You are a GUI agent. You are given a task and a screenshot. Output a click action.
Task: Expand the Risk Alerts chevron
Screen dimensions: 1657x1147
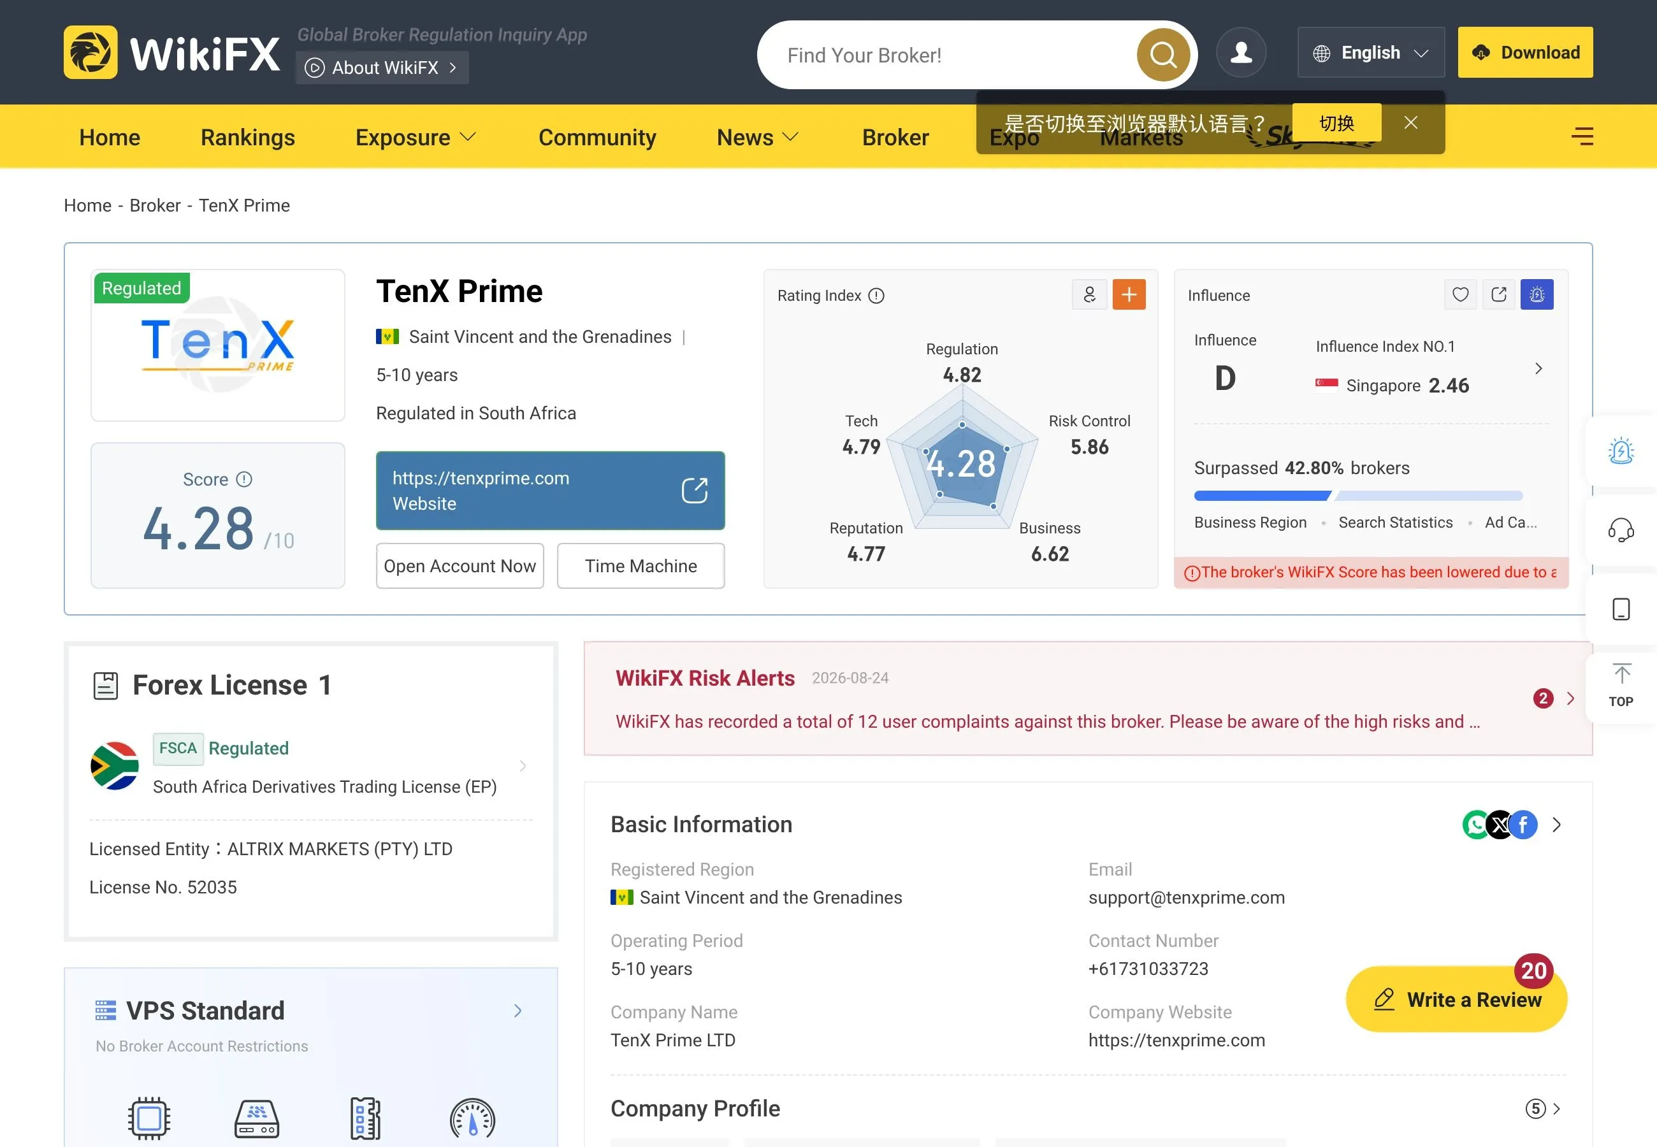(1571, 698)
